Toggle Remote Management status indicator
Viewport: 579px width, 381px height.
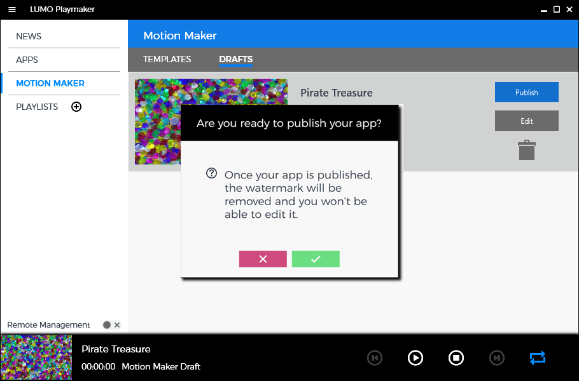[107, 325]
